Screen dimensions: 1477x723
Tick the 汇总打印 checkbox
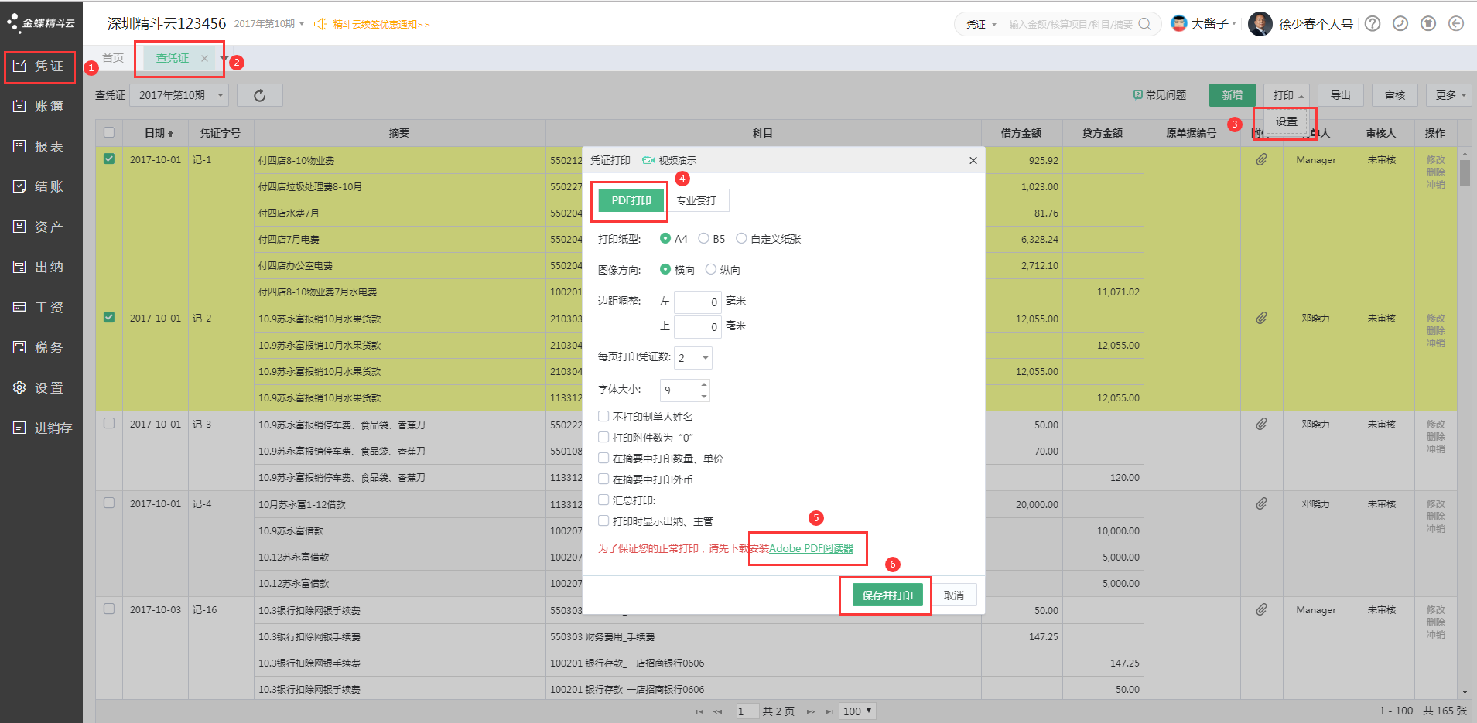(603, 500)
